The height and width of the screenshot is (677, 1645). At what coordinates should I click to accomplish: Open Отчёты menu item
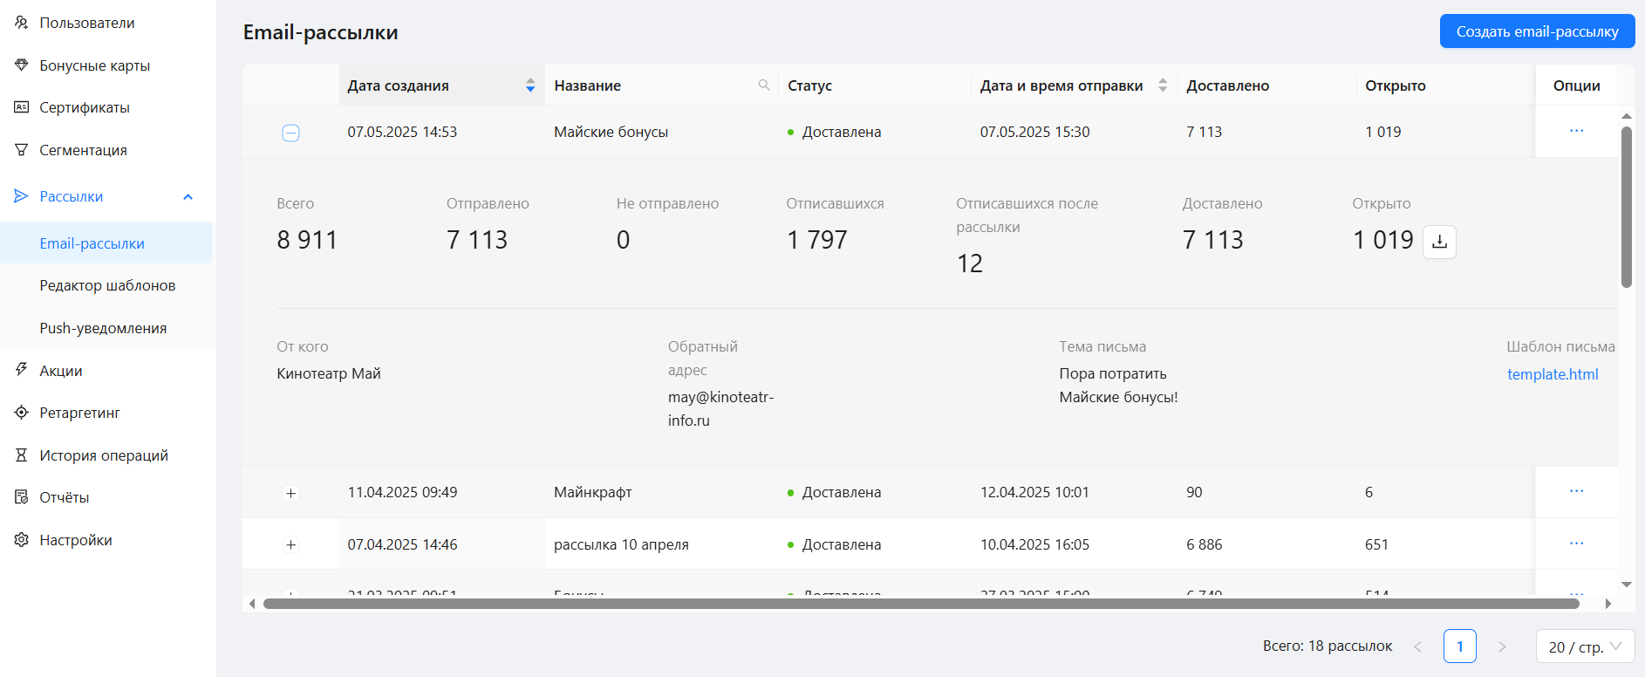(65, 497)
